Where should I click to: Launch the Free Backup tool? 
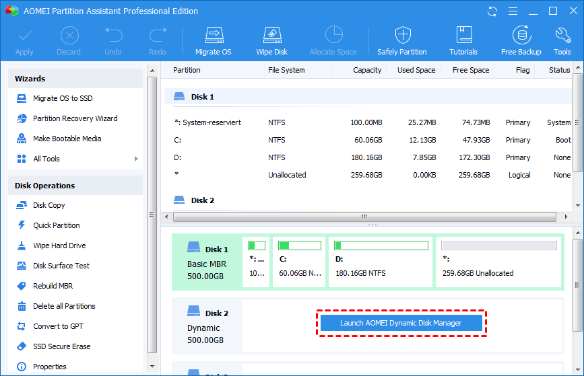click(521, 41)
